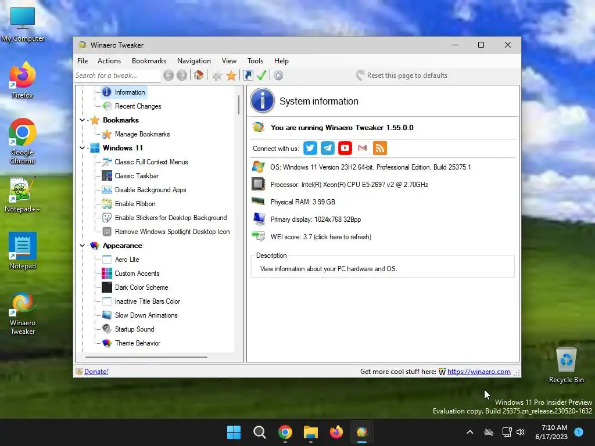
Task: Click the Windows Start button
Action: click(234, 432)
